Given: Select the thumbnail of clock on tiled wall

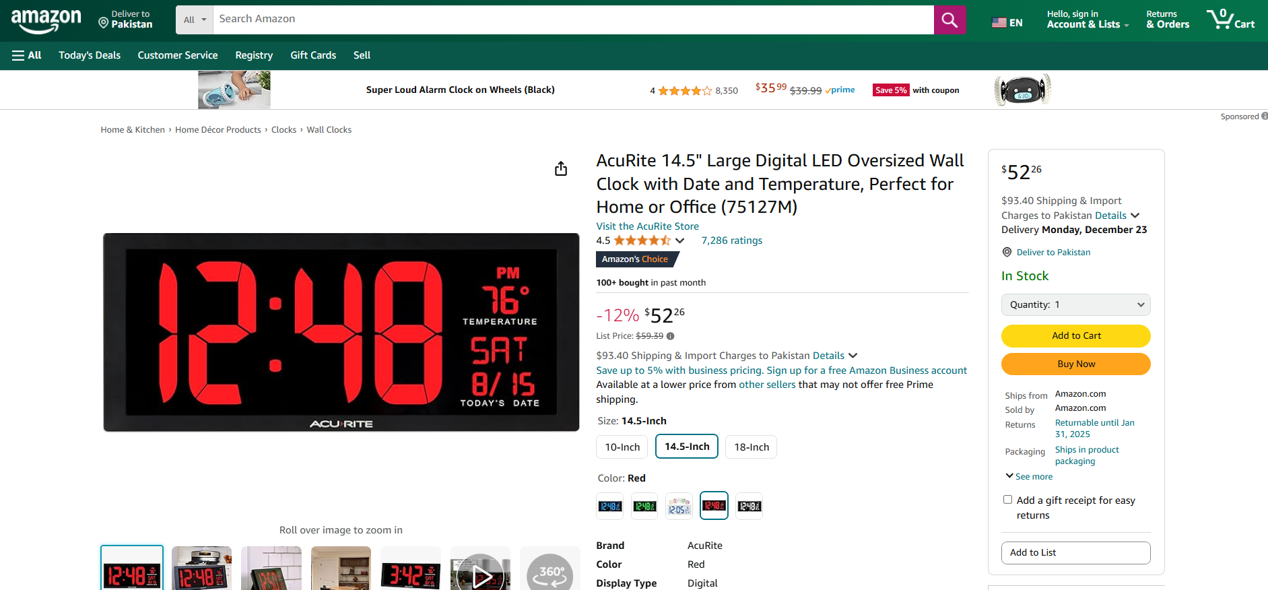Looking at the screenshot, I should [271, 568].
